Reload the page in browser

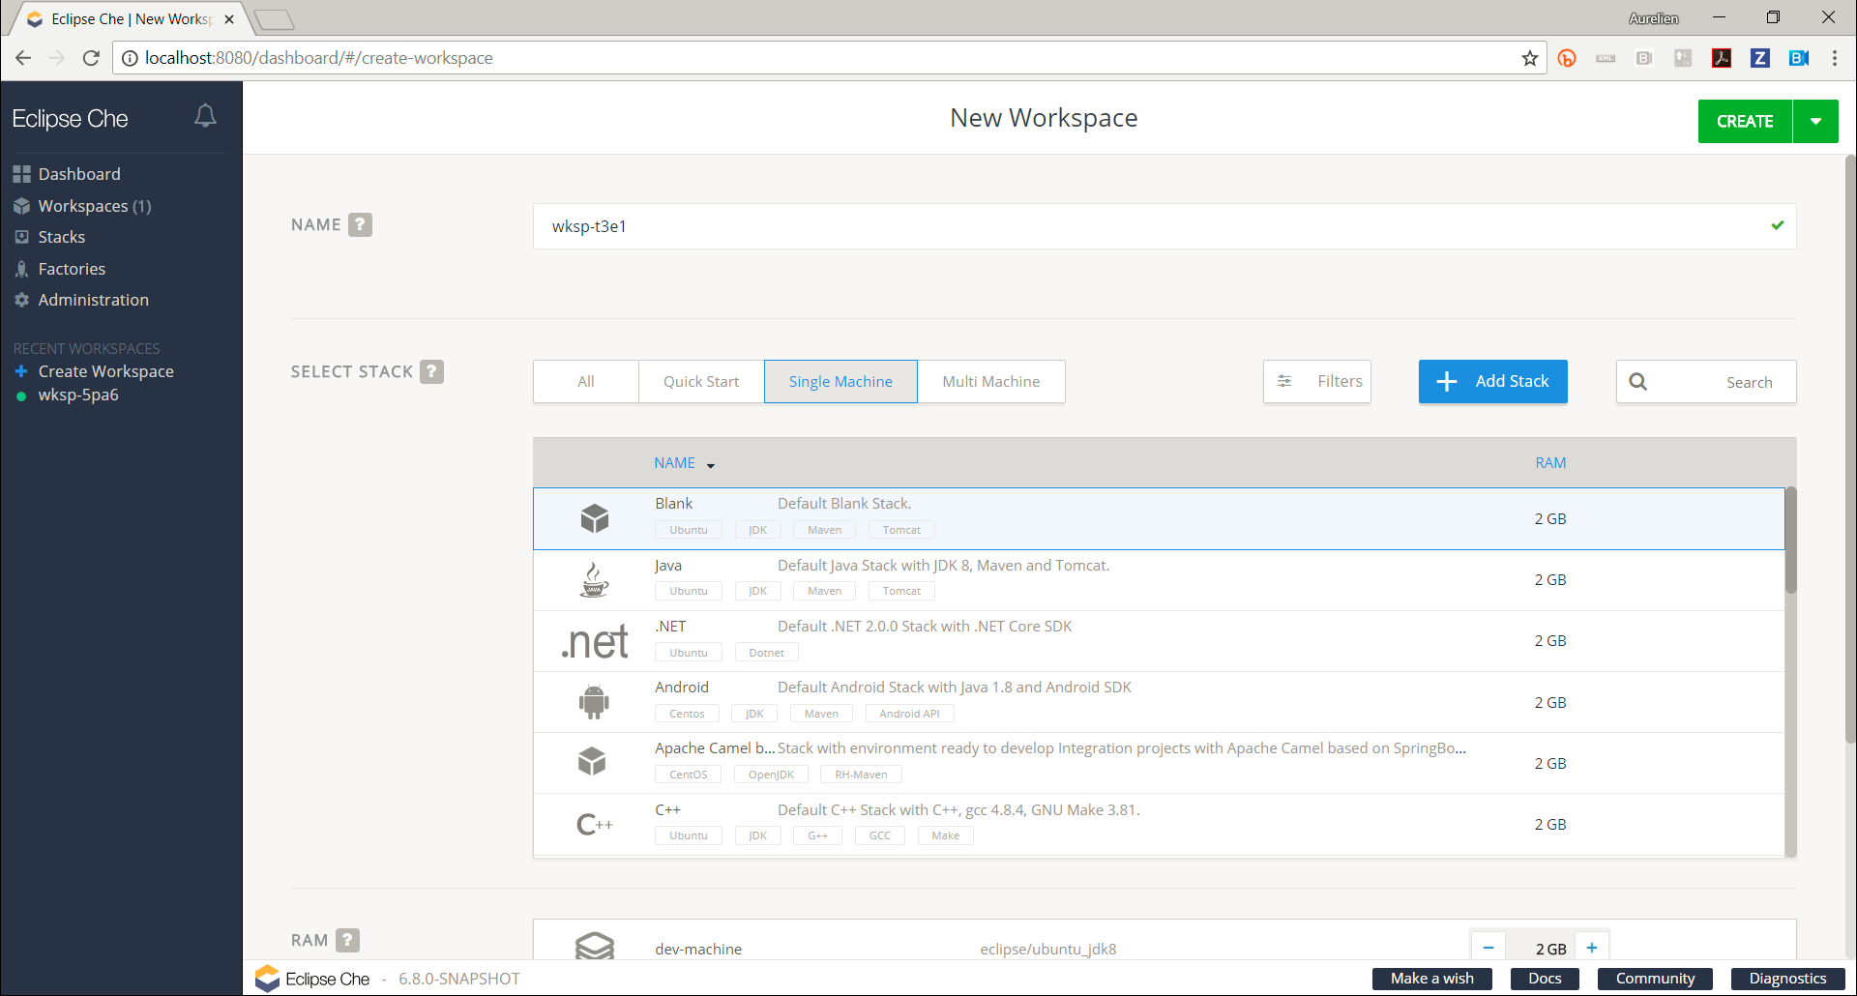tap(91, 58)
